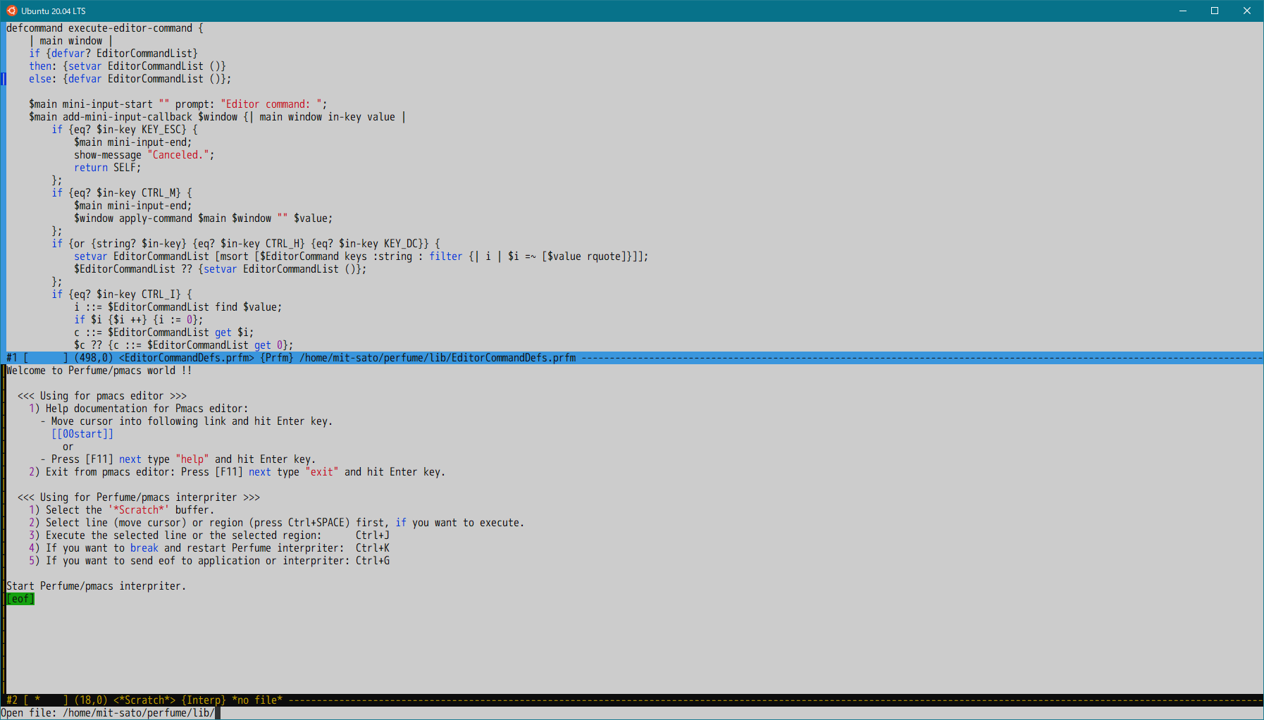Click 'i ::= $EditorCommandList find $value;' line

click(x=178, y=307)
